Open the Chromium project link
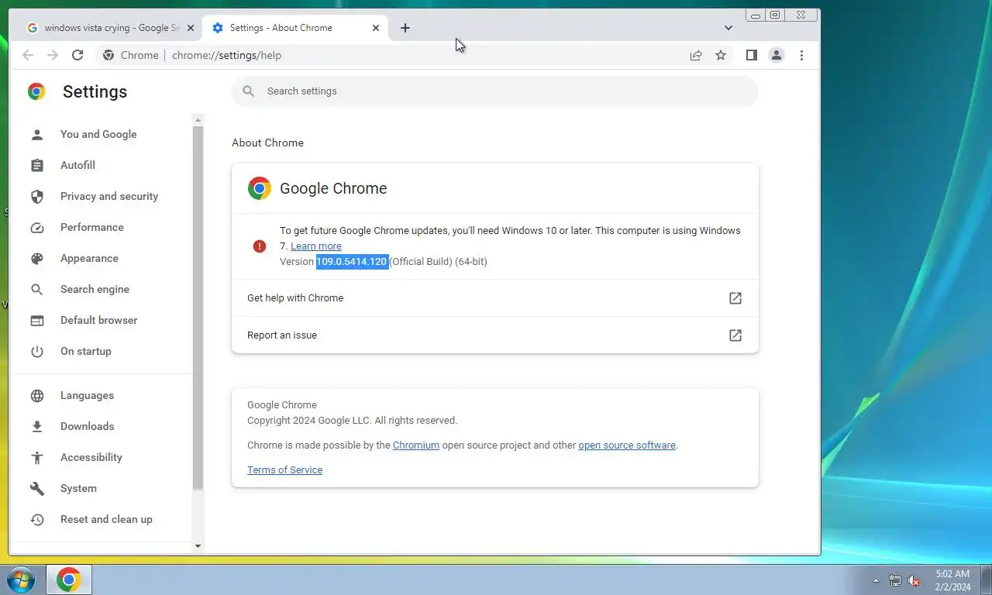Image resolution: width=992 pixels, height=595 pixels. click(x=416, y=445)
